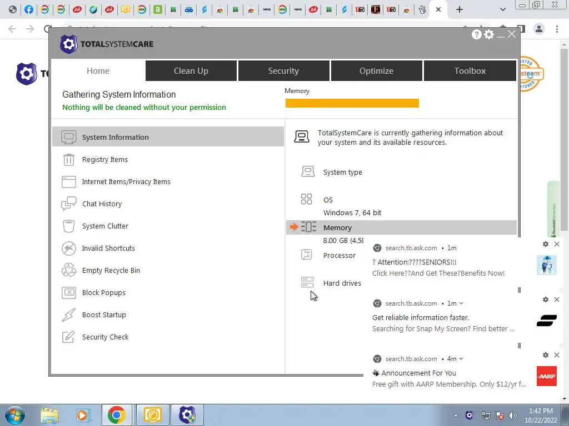
Task: Click the Internet Items/Privacy Items window icon
Action: coord(68,181)
